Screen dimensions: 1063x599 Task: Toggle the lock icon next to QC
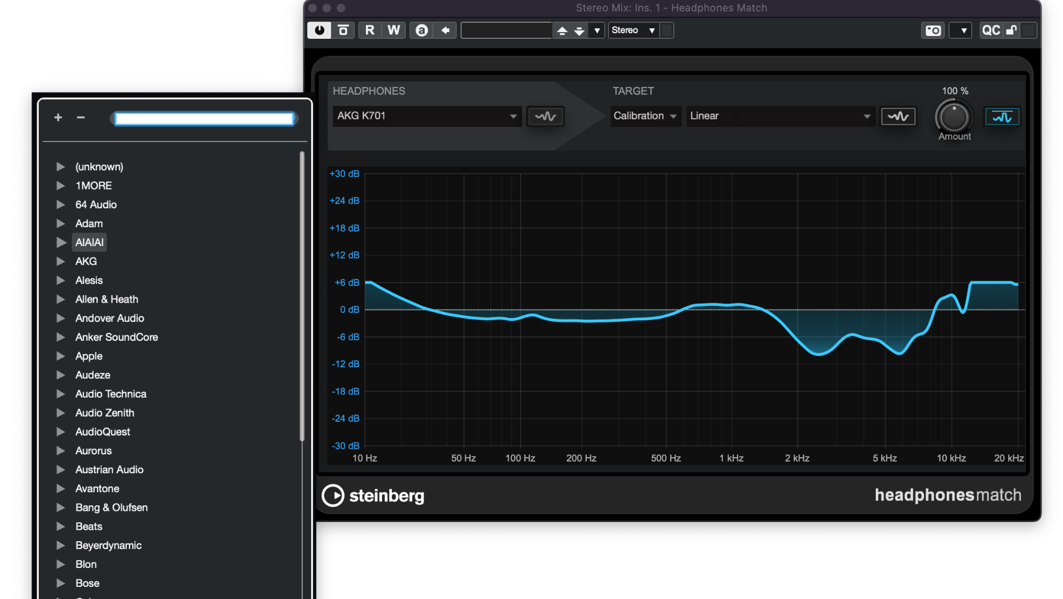tap(1011, 30)
